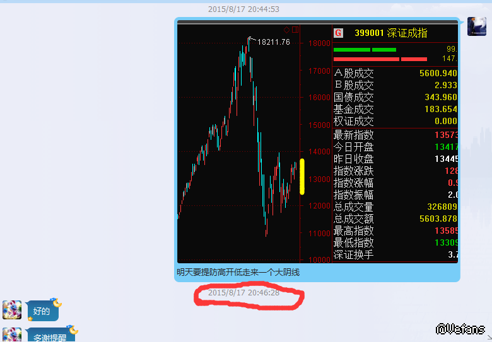Click the 最高指数 row label
The image size is (492, 342).
(354, 231)
